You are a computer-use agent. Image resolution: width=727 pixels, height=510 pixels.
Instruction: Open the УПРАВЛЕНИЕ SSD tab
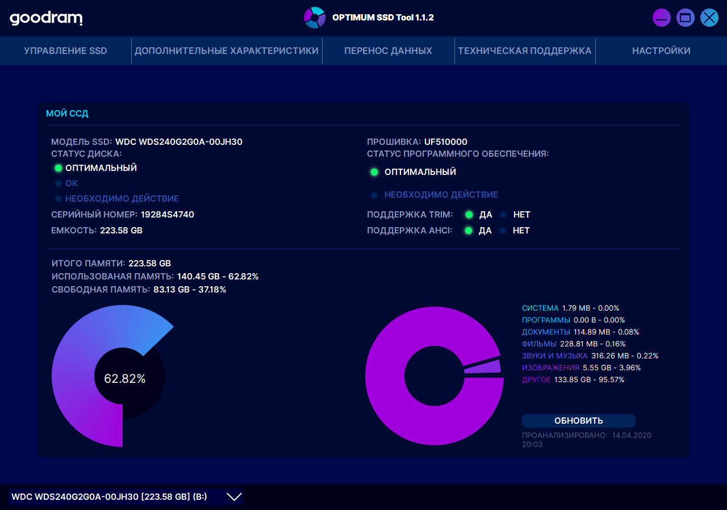tap(65, 51)
